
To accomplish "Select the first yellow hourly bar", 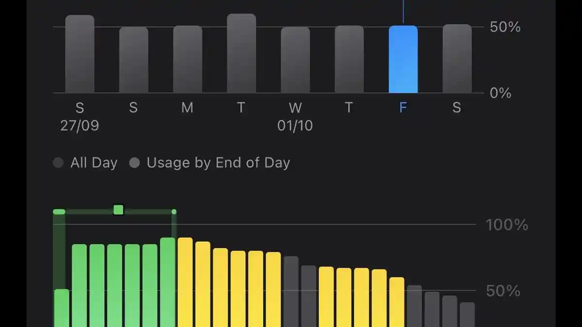I will (x=185, y=282).
